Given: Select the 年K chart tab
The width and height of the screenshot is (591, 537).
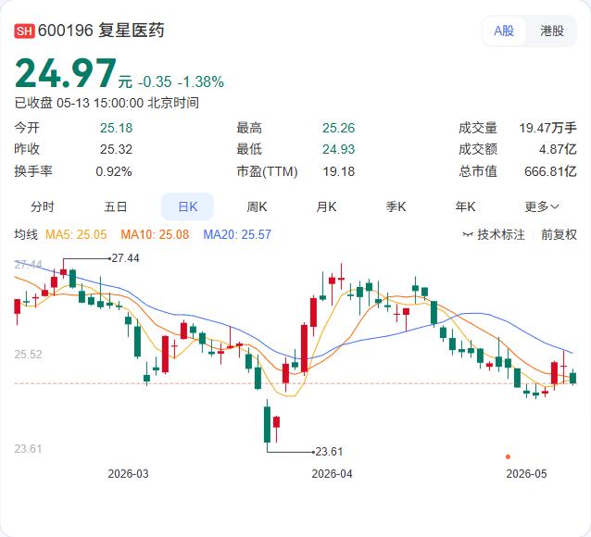Looking at the screenshot, I should [465, 206].
